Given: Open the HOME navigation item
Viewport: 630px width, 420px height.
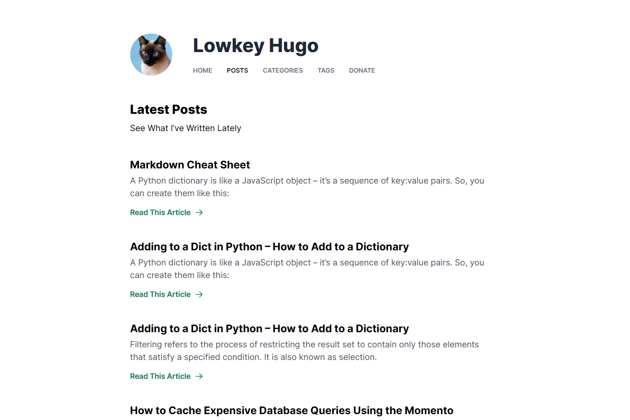Looking at the screenshot, I should [202, 70].
